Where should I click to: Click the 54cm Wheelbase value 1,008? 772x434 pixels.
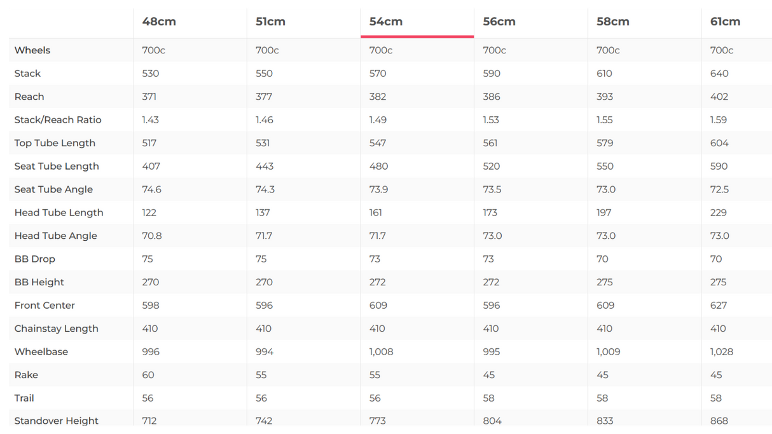click(381, 352)
